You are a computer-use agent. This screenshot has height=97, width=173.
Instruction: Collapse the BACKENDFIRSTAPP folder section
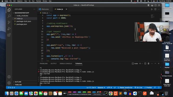pos(22,13)
